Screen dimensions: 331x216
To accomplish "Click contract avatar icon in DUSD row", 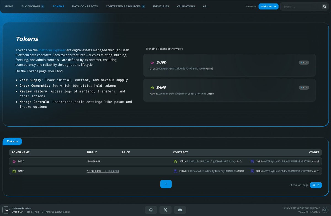I will click(x=175, y=161).
